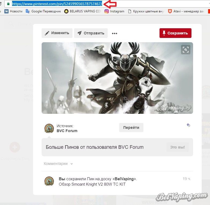Click the Это вы! button
210x205 pixels.
pos(178,147)
